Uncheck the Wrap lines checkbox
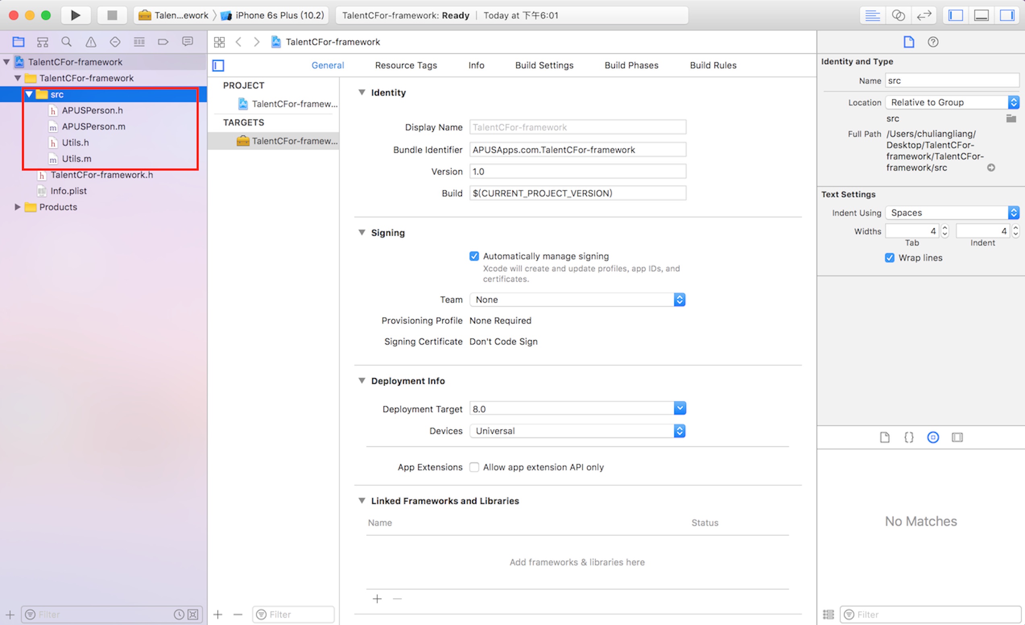 [x=889, y=258]
